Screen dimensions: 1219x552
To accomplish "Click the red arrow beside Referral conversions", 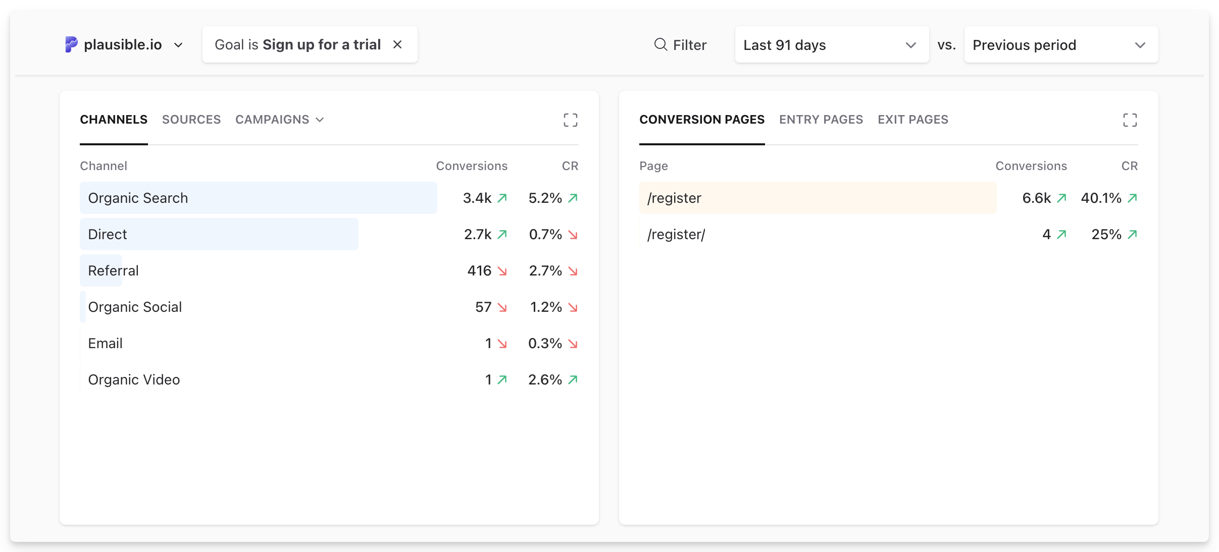I will pyautogui.click(x=502, y=270).
